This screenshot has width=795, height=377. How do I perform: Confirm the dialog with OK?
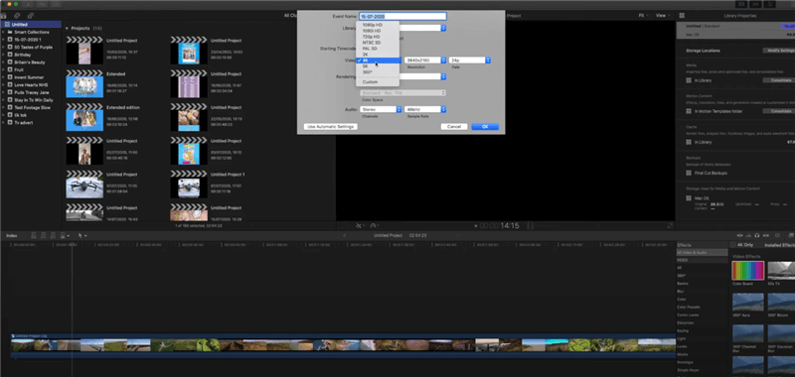[x=485, y=127]
